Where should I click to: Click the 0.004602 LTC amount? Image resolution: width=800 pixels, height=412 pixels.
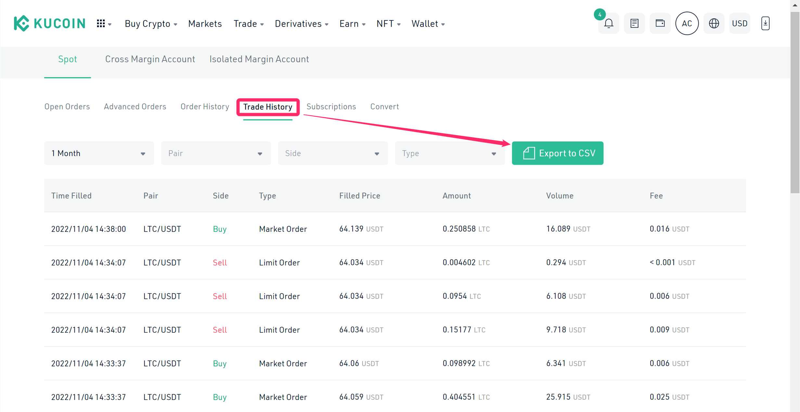click(x=466, y=263)
